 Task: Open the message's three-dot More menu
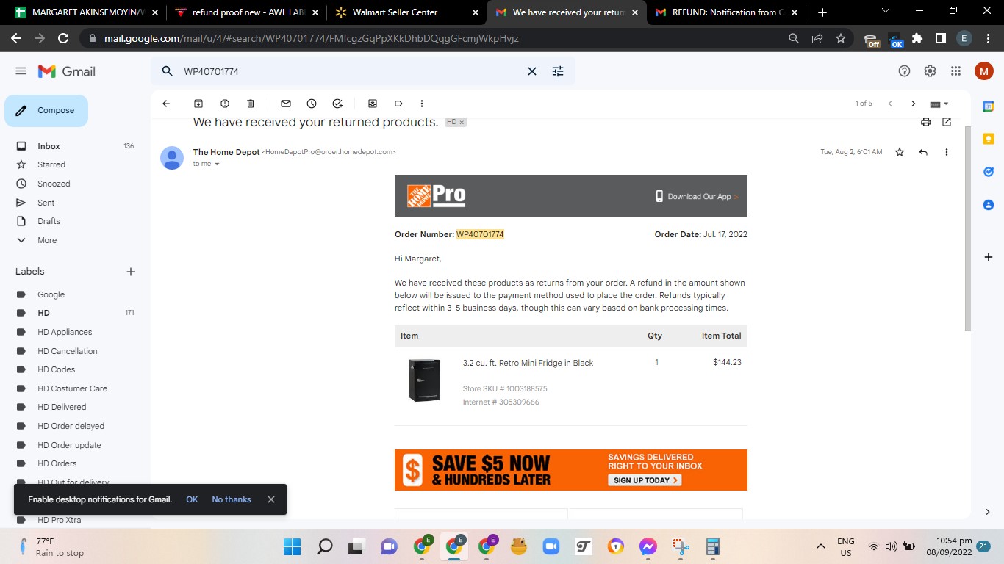(947, 152)
